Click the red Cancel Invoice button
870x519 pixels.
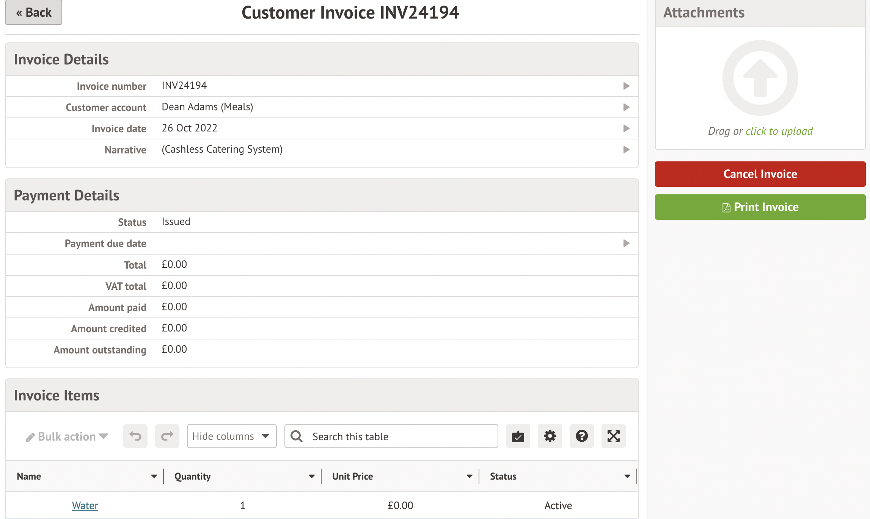point(760,174)
